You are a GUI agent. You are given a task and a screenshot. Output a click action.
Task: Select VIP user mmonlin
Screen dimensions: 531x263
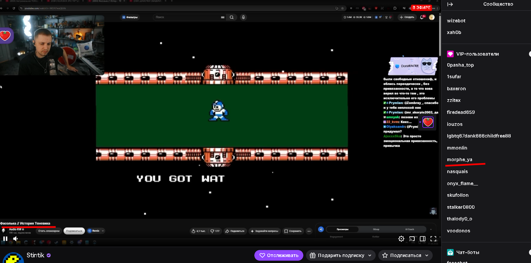pos(457,148)
